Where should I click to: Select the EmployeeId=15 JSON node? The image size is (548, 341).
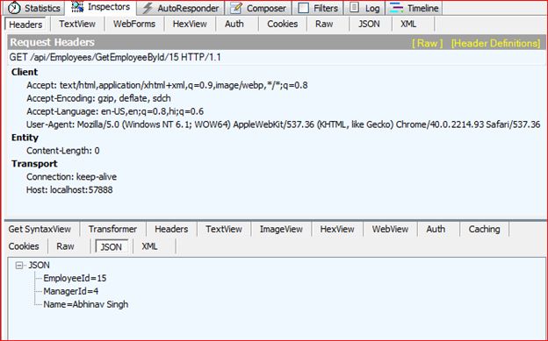(75, 278)
